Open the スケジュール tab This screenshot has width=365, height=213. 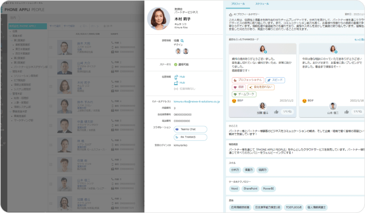[262, 4]
